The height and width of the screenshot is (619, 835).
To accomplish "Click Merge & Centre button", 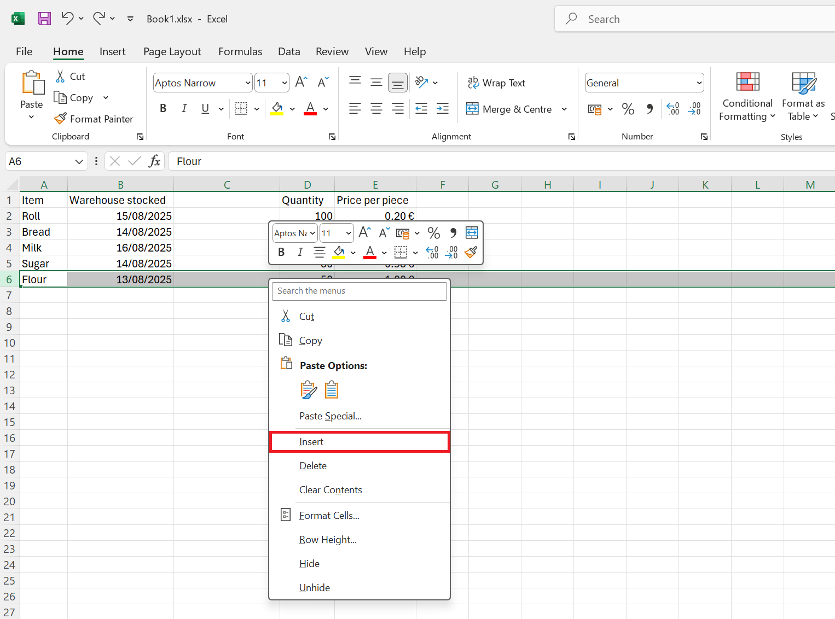I will click(509, 109).
